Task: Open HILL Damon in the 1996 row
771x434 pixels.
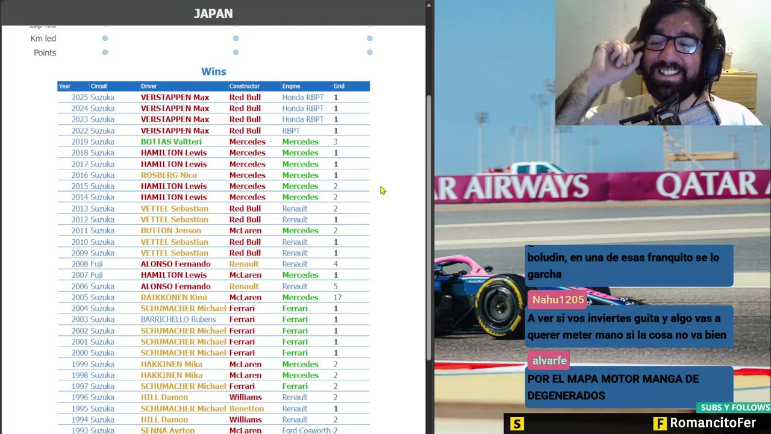Action: click(164, 397)
